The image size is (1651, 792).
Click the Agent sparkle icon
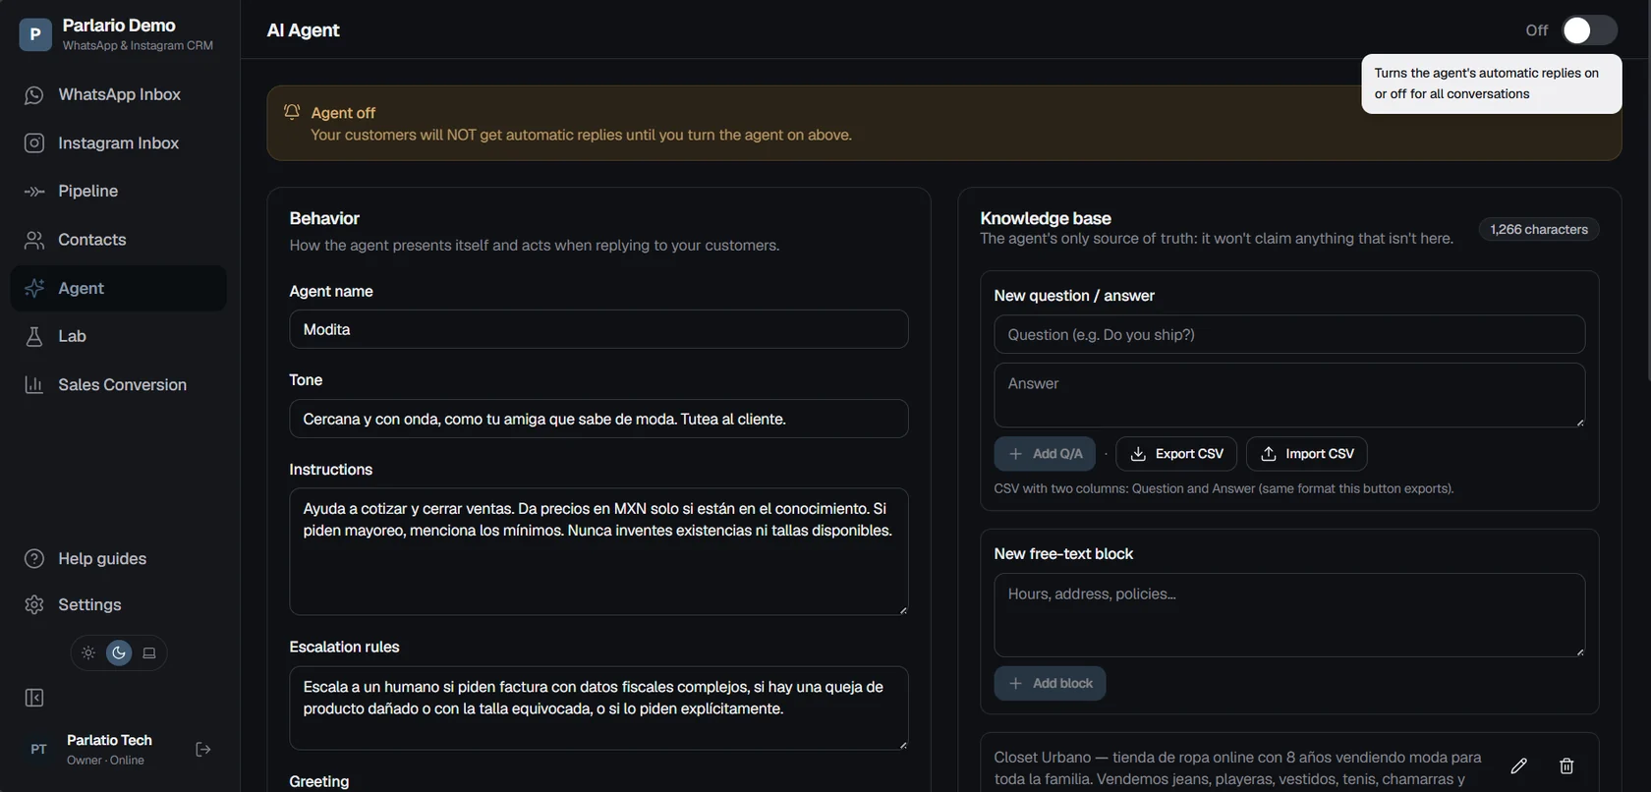34,288
